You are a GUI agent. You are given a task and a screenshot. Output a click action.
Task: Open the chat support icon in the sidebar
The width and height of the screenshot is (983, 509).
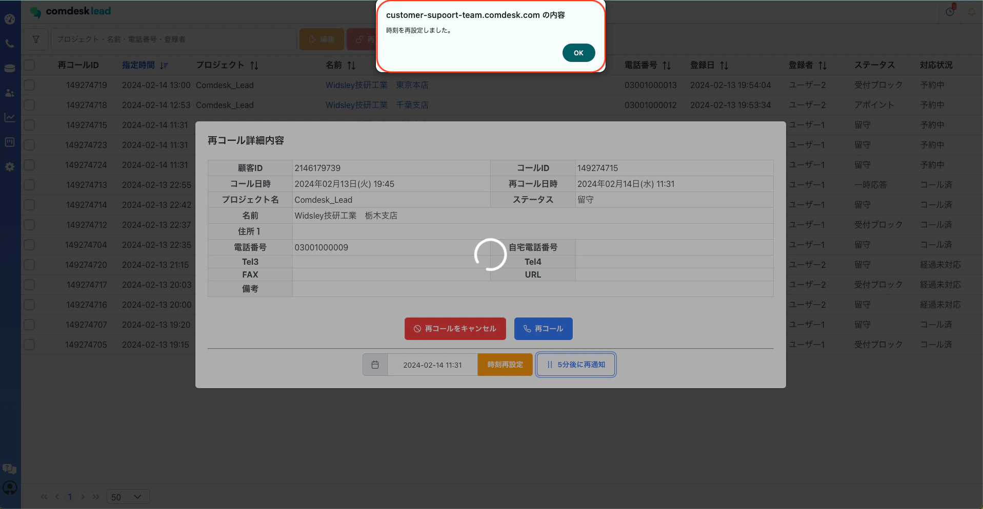[10, 469]
